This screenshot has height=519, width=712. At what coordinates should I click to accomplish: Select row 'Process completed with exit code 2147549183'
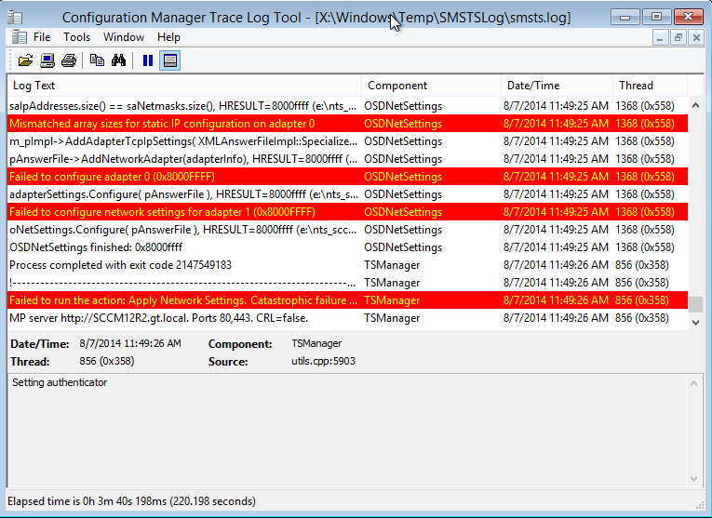point(348,265)
